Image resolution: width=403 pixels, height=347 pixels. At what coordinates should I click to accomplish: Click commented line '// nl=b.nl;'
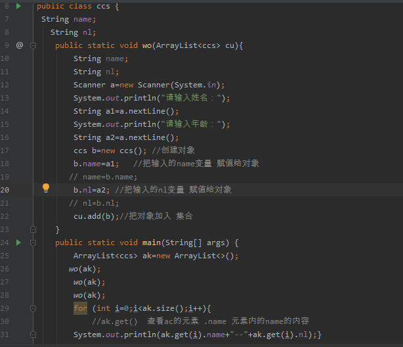click(x=94, y=203)
